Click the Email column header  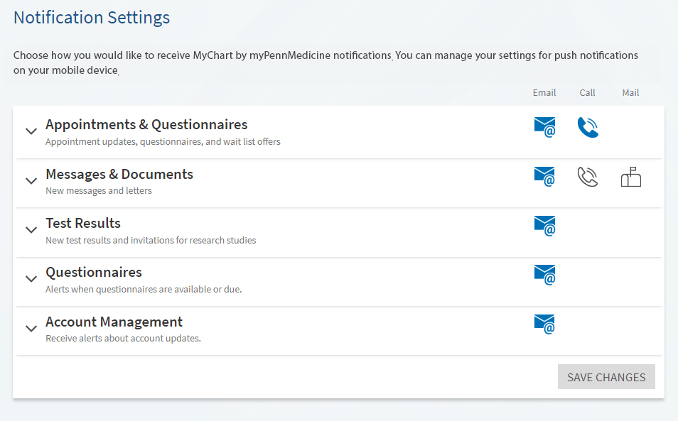pos(544,92)
